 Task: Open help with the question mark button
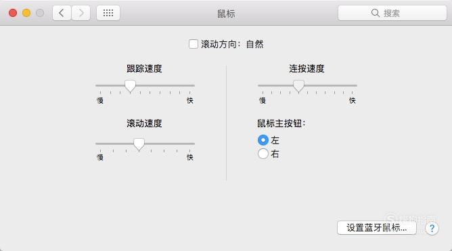tap(432, 229)
